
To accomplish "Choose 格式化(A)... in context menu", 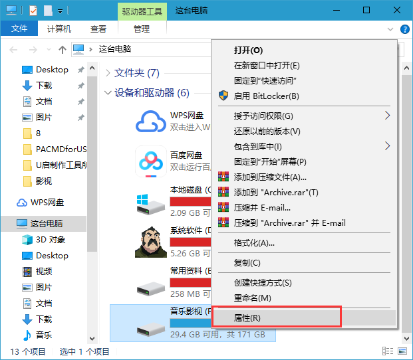I will click(x=254, y=243).
